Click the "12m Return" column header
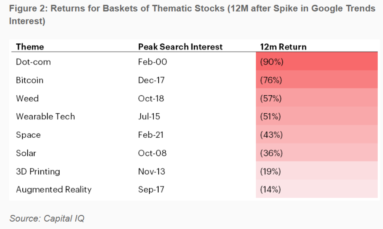Image resolution: width=383 pixels, height=229 pixels. click(x=283, y=47)
